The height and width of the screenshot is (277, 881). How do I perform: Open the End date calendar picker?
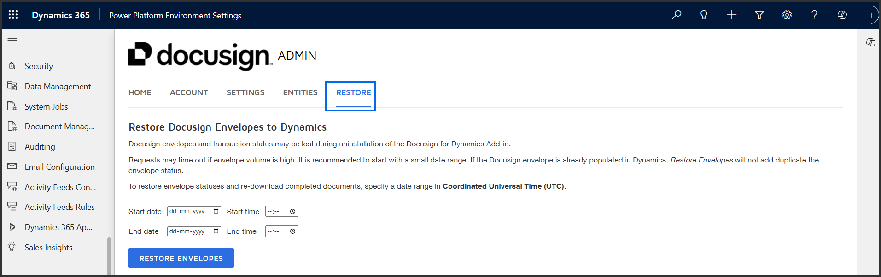pos(216,231)
